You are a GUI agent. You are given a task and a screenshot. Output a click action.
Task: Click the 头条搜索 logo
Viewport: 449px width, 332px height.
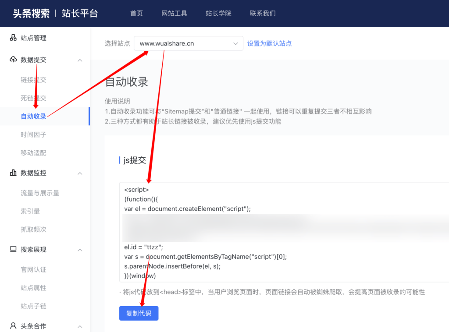pos(31,14)
